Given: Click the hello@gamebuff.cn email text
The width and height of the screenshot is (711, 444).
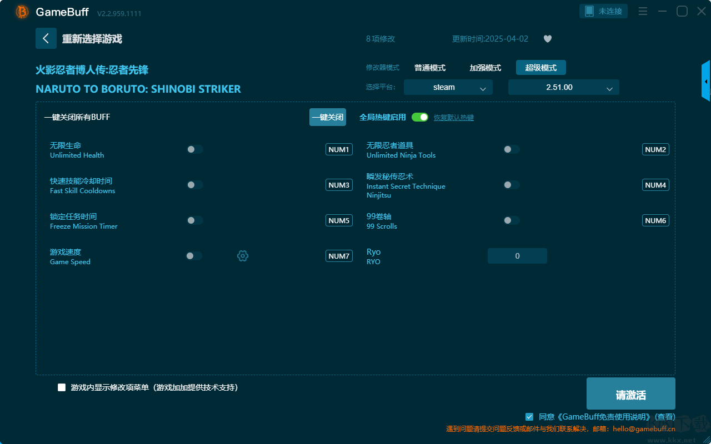Looking at the screenshot, I should click(x=644, y=428).
